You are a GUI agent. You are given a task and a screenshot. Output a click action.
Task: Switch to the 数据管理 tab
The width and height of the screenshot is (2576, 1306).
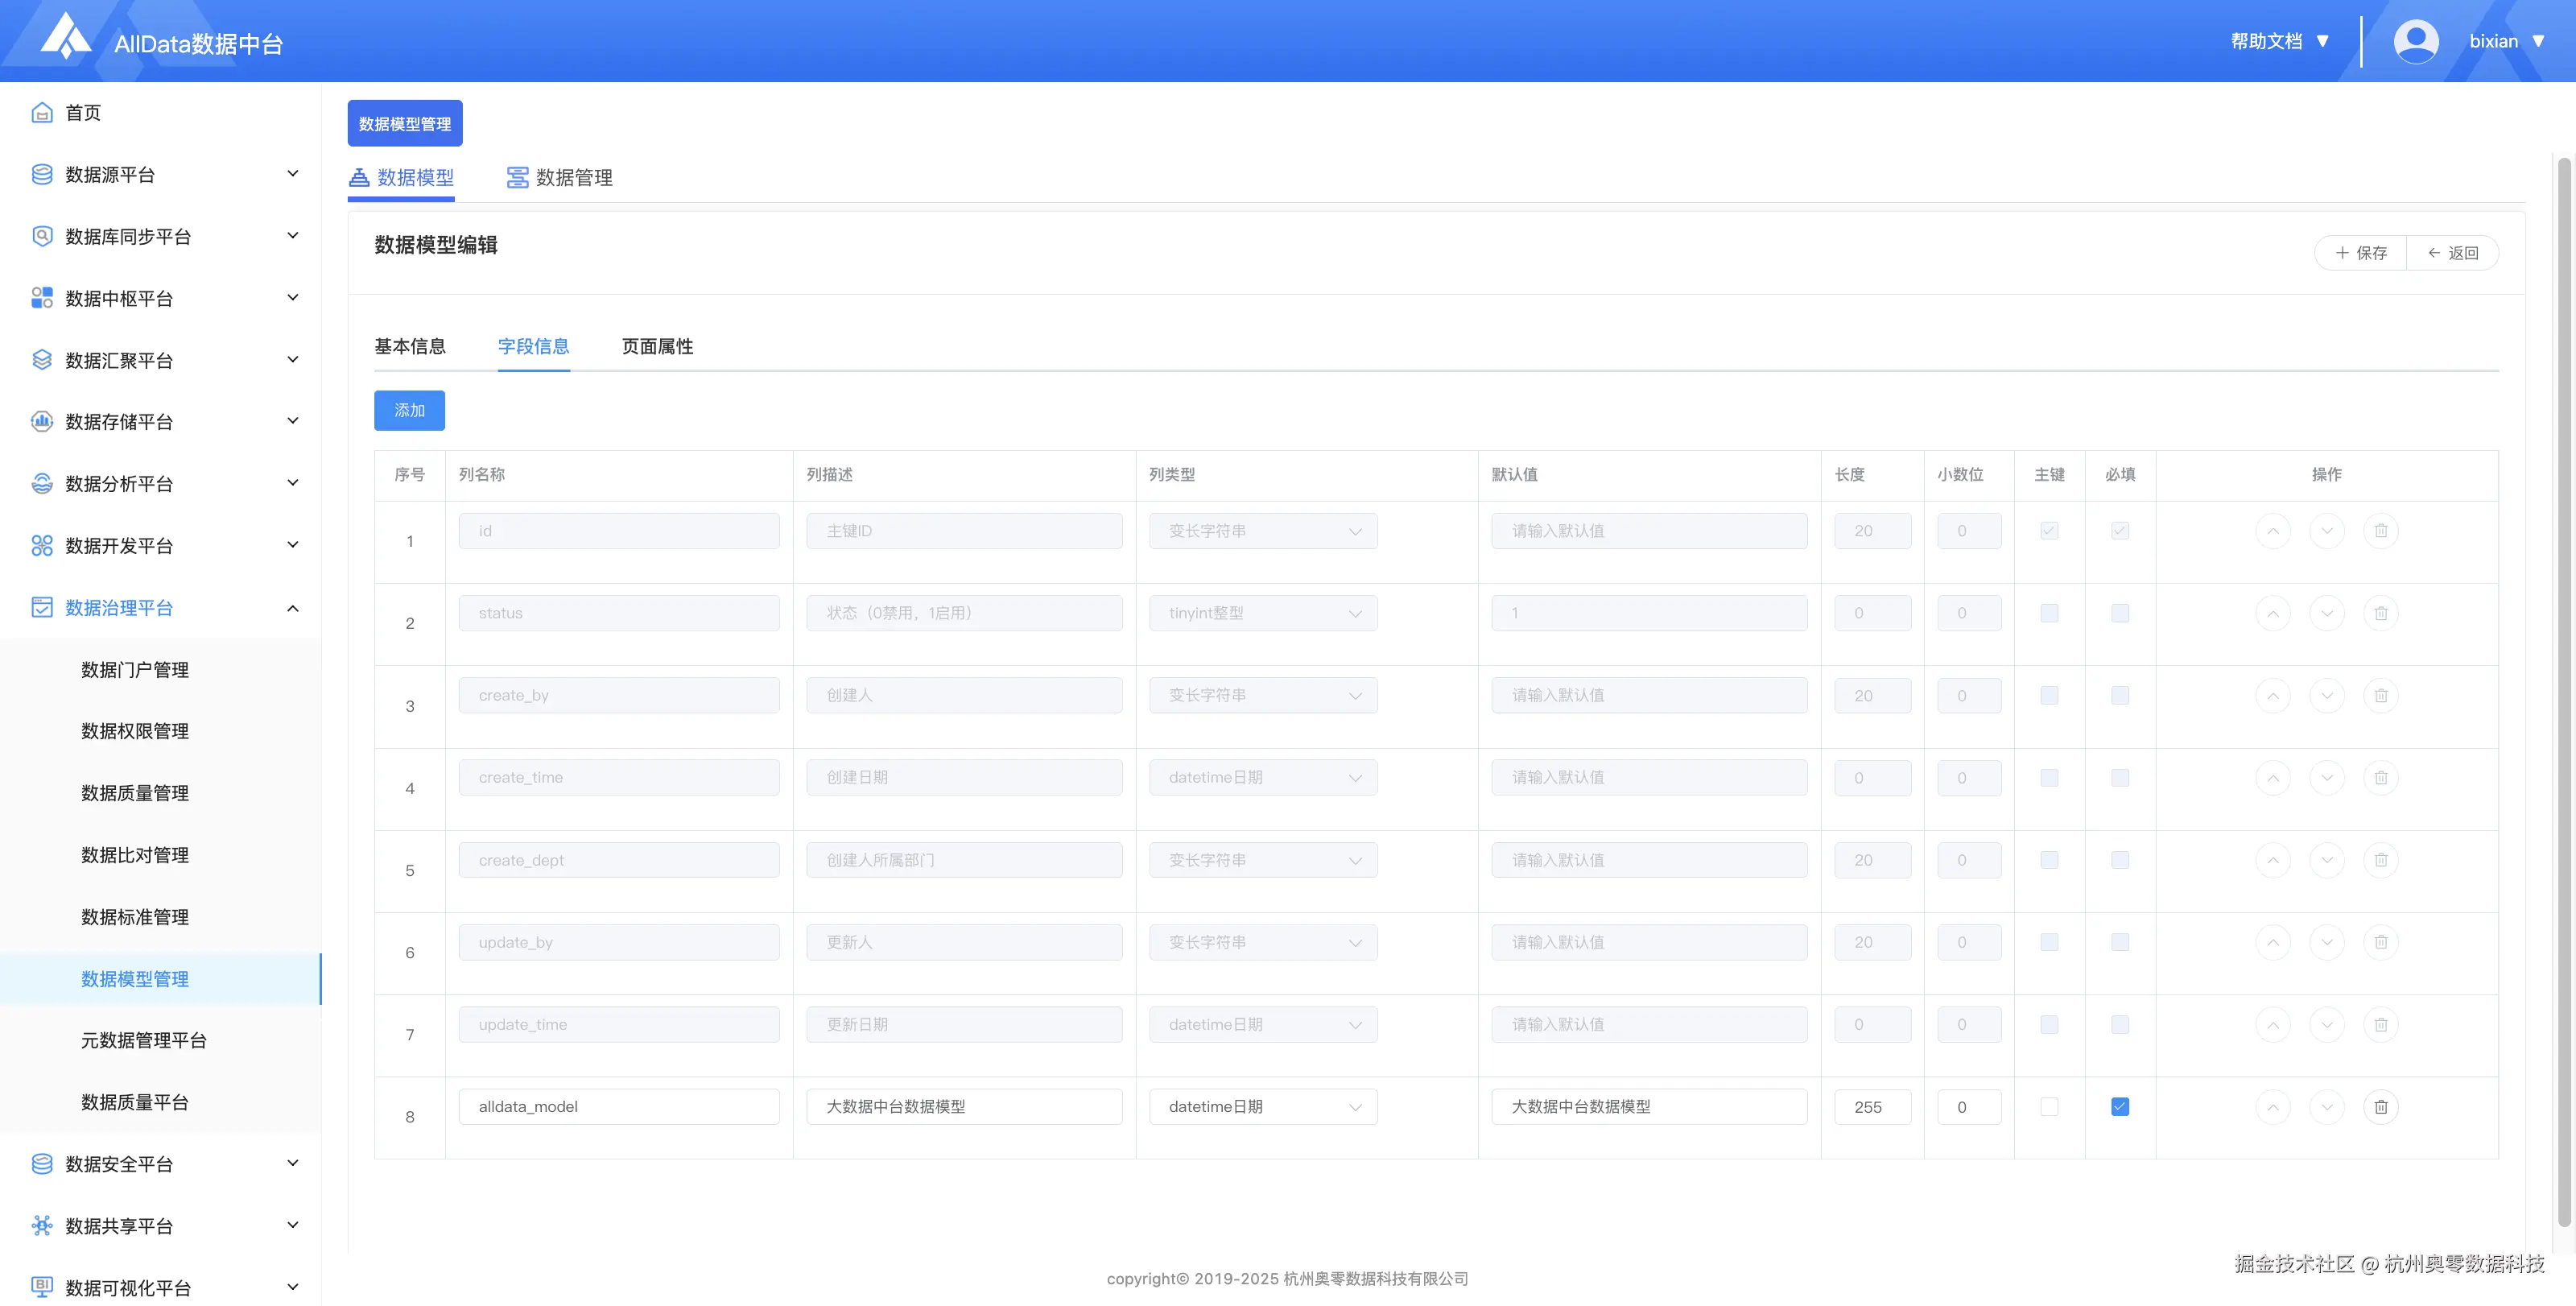point(560,178)
